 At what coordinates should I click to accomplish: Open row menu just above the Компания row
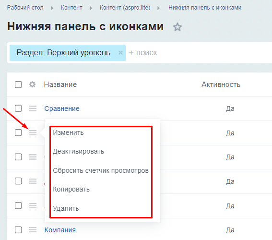(x=33, y=205)
